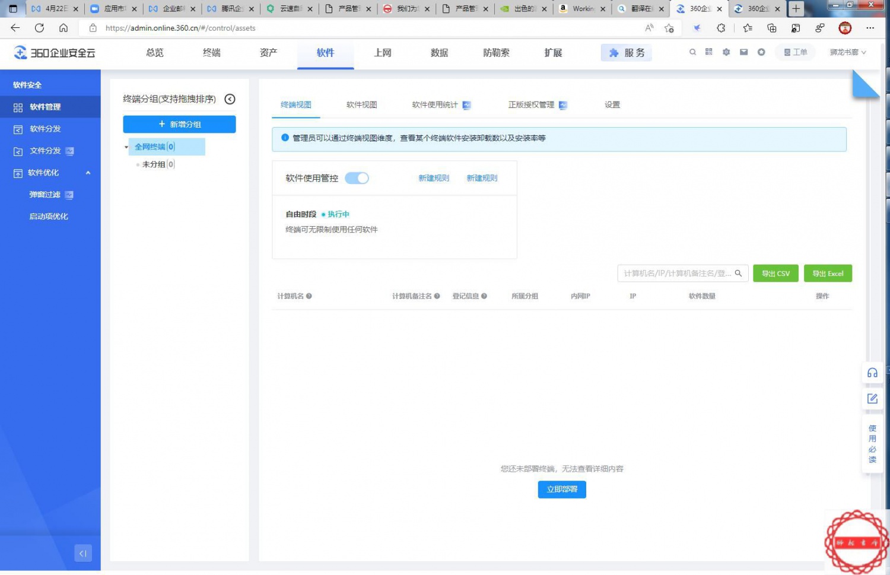Screen dimensions: 890x575
Task: Open the browser Favorites list icon
Action: tap(748, 28)
